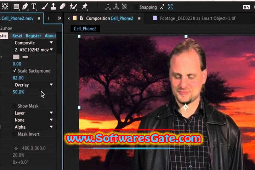The height and width of the screenshot is (170, 255).
Task: Select the Clone Stamp tool
Action: [x=53, y=7]
